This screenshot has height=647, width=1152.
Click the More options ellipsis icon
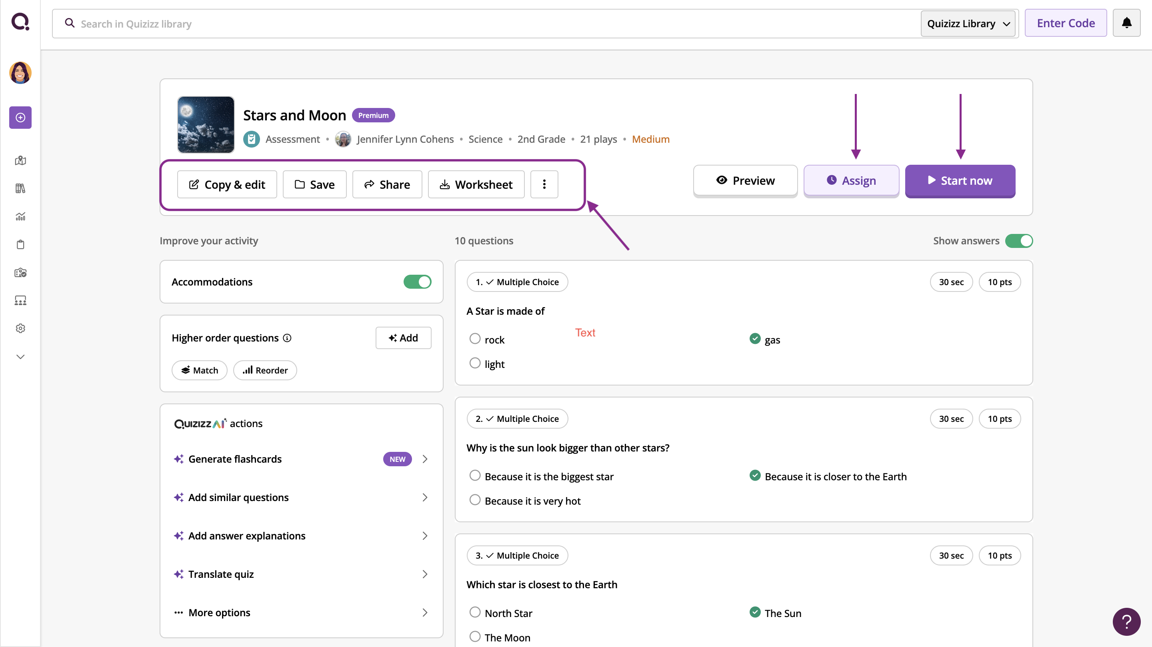(179, 613)
